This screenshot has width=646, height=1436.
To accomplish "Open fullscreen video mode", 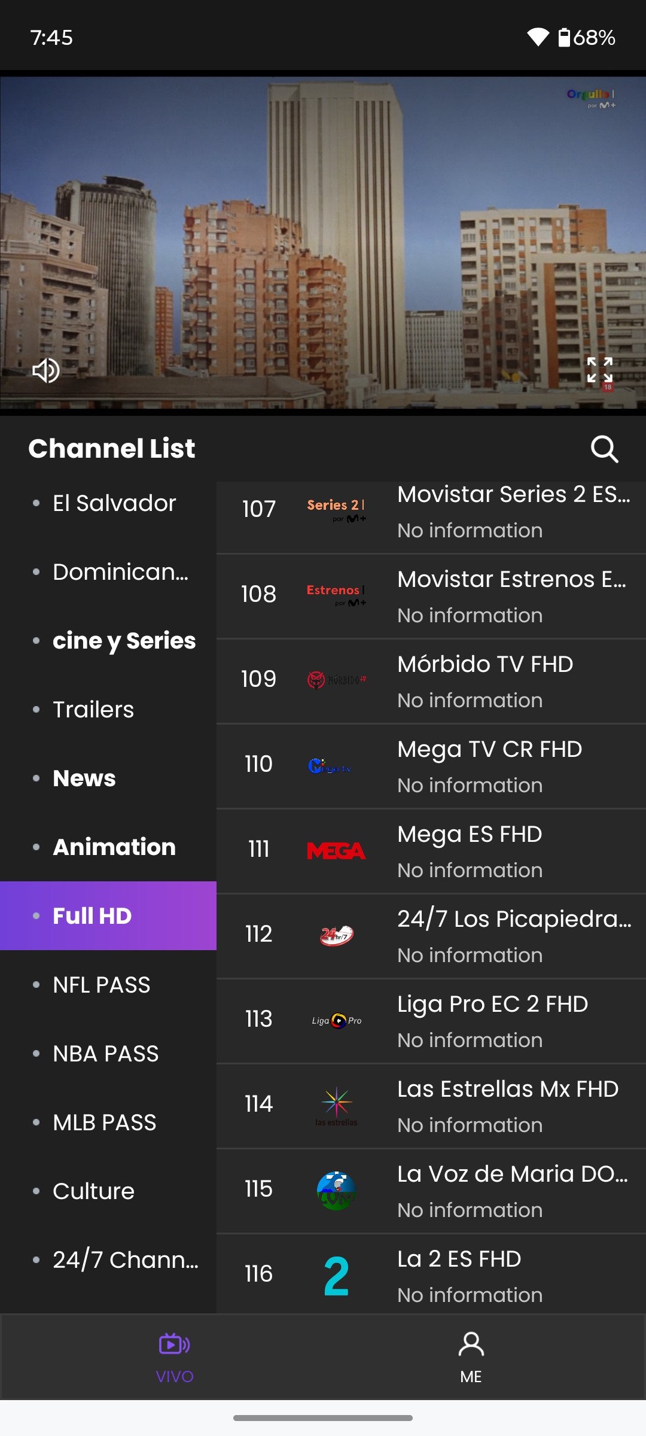I will (599, 370).
